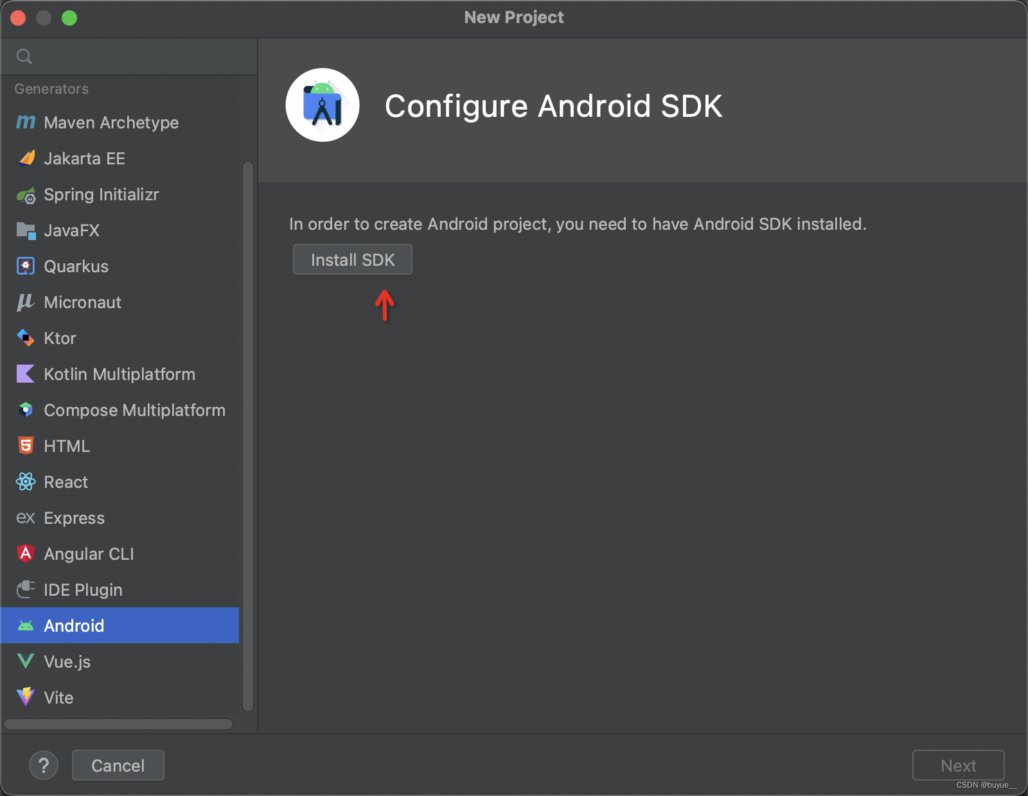Viewport: 1028px width, 796px height.
Task: Click the Android robot head icon
Action: (26, 626)
